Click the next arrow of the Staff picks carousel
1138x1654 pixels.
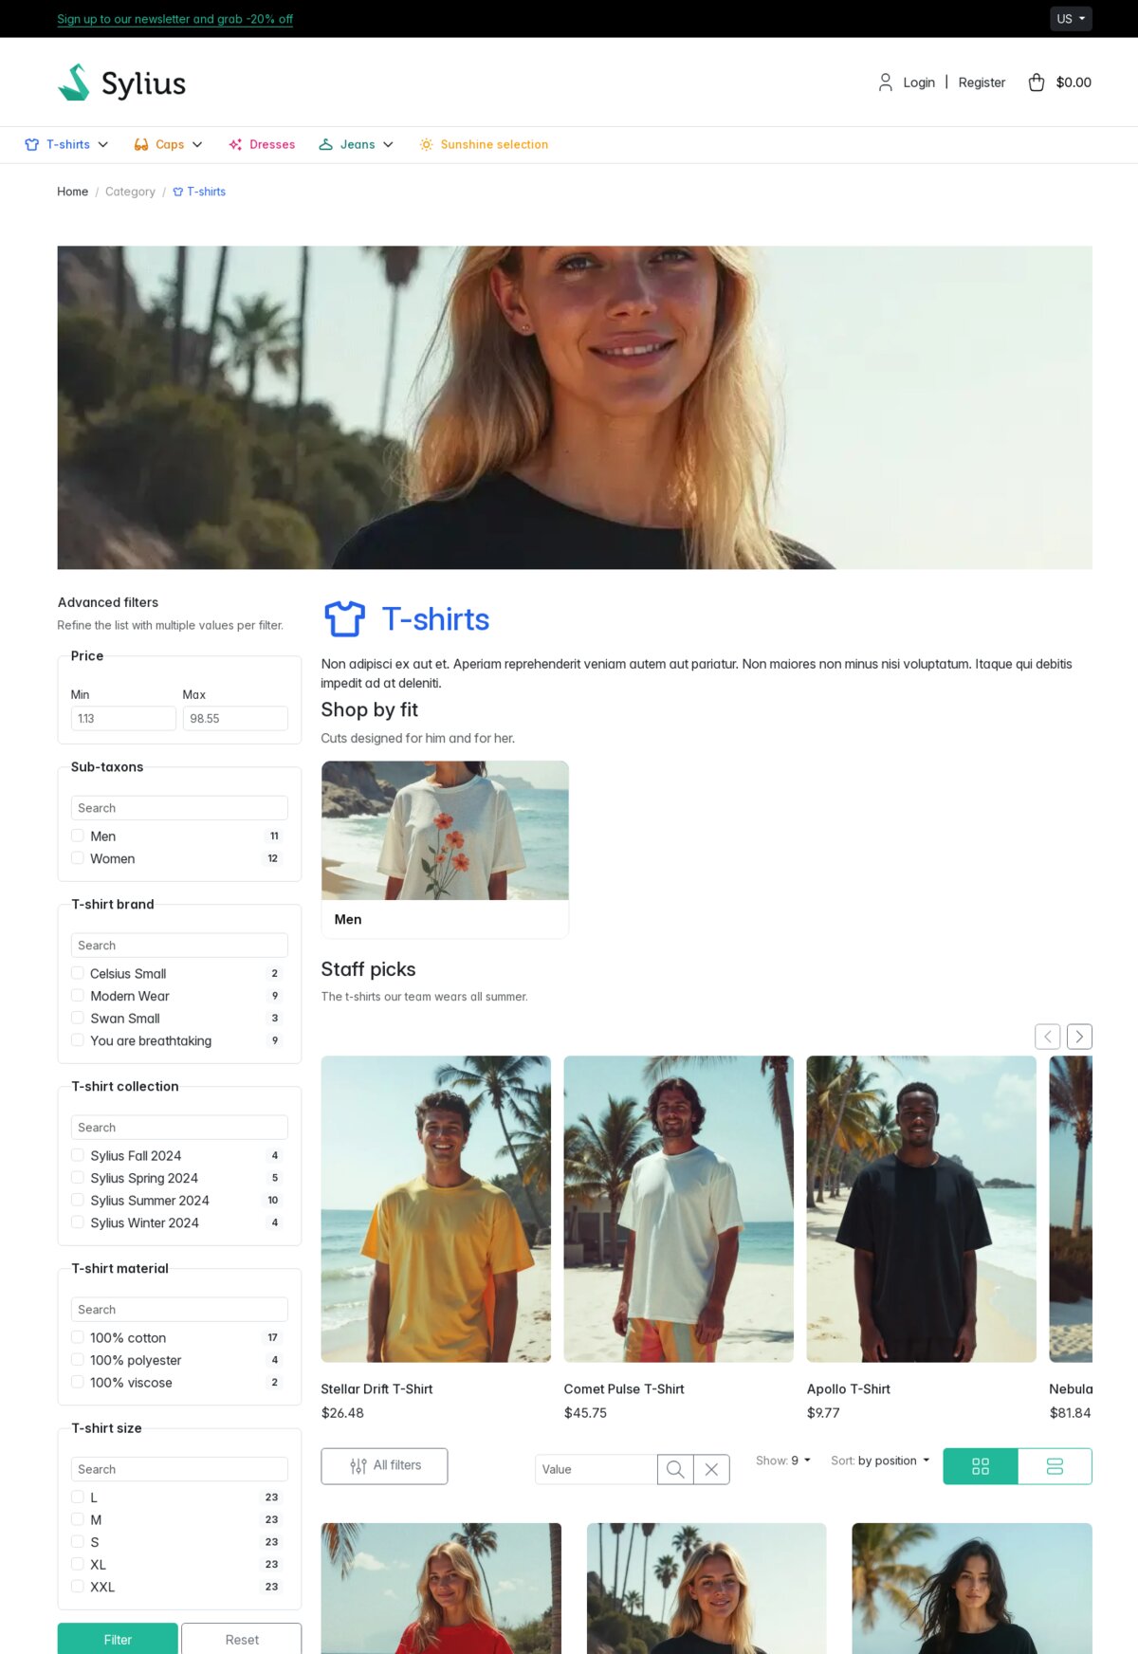tap(1079, 1037)
